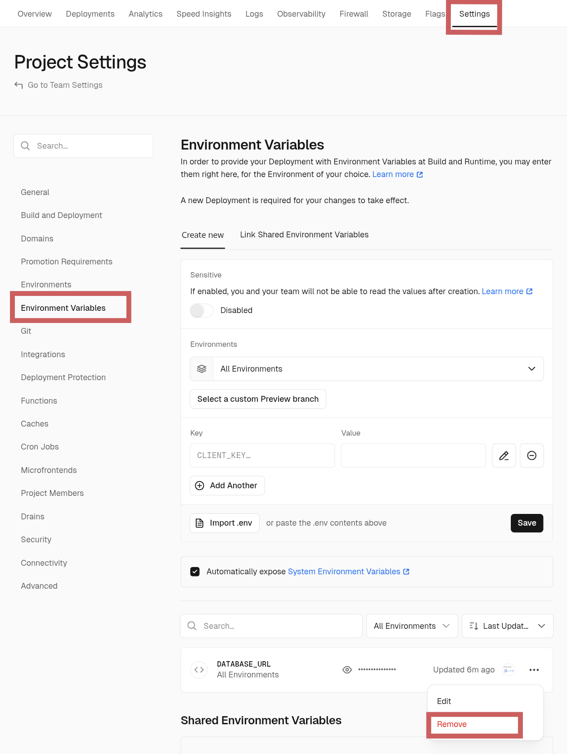Image resolution: width=567 pixels, height=754 pixels.
Task: Click the Go to Team Settings back arrow
Action: click(18, 85)
